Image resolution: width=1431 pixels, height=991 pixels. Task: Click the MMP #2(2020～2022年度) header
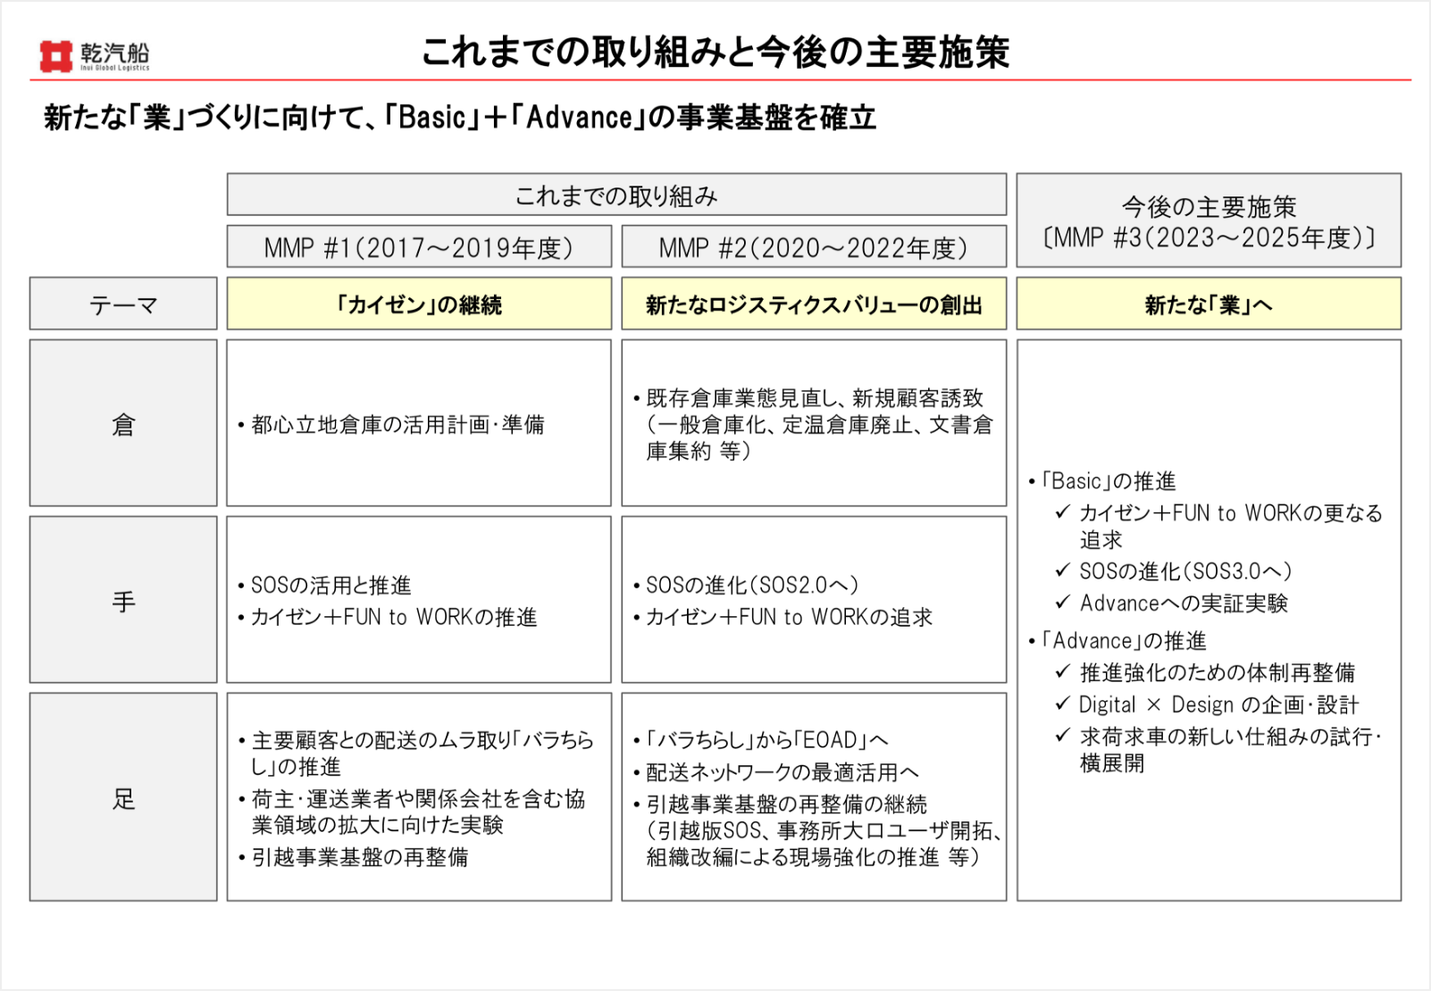814,246
